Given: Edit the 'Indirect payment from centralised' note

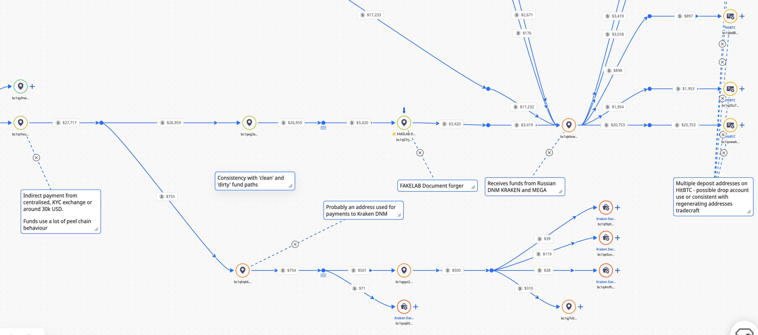Looking at the screenshot, I should coord(61,211).
